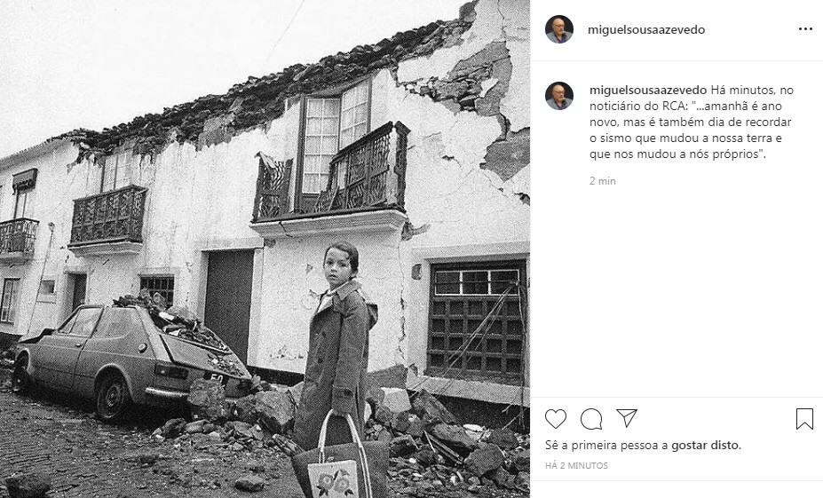Click the 'Sê a primeira pessoa a' text
The image size is (823, 498).
coord(606,445)
